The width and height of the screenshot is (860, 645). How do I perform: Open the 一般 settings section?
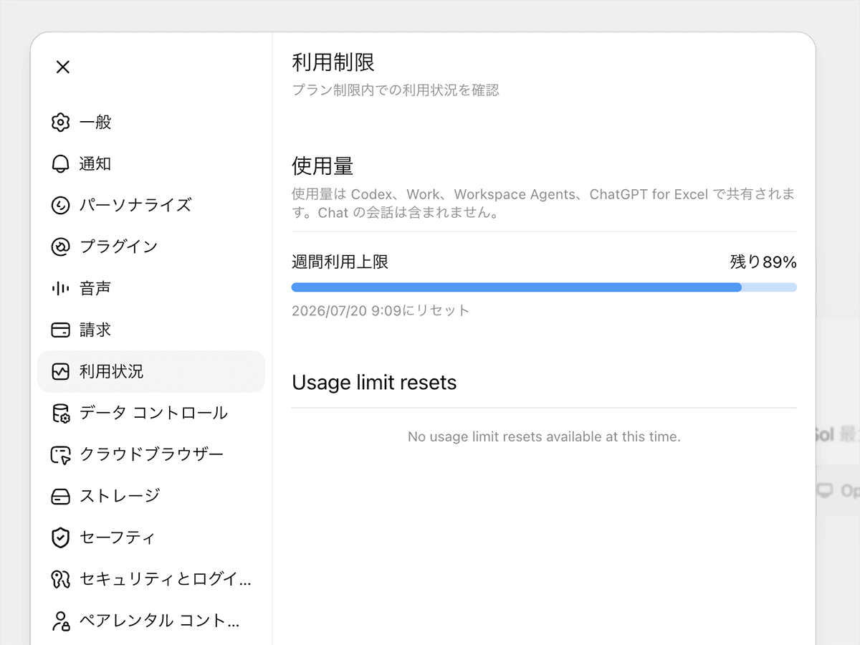tap(151, 122)
